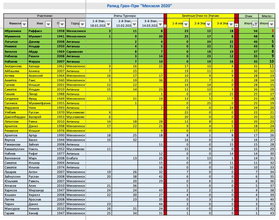The width and height of the screenshot is (279, 220).
Task: Select the Зачетные Очки по Этапам header
Action: (200, 16)
